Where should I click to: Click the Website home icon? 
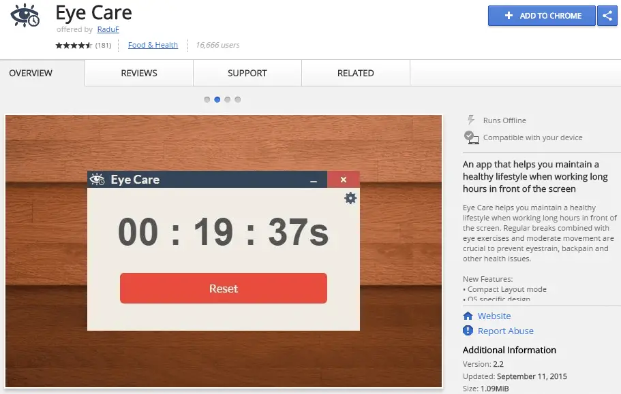[468, 316]
